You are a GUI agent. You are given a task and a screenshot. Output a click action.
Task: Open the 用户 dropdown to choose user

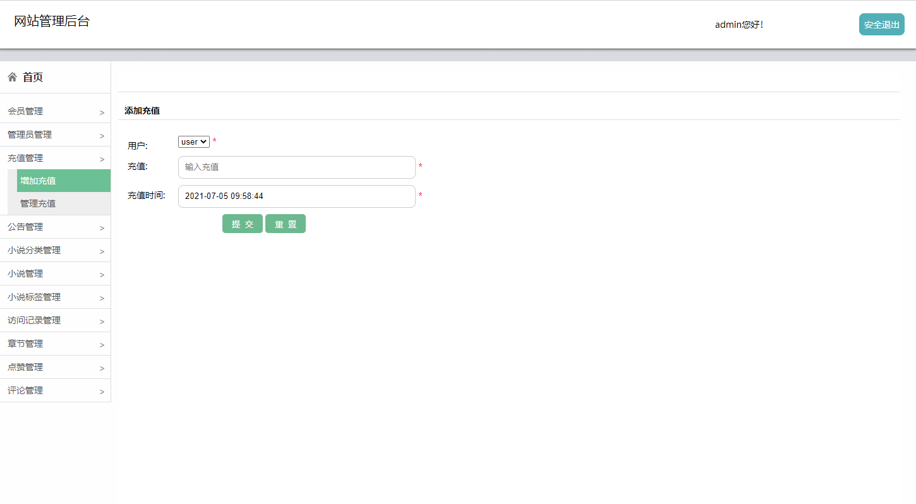click(193, 141)
